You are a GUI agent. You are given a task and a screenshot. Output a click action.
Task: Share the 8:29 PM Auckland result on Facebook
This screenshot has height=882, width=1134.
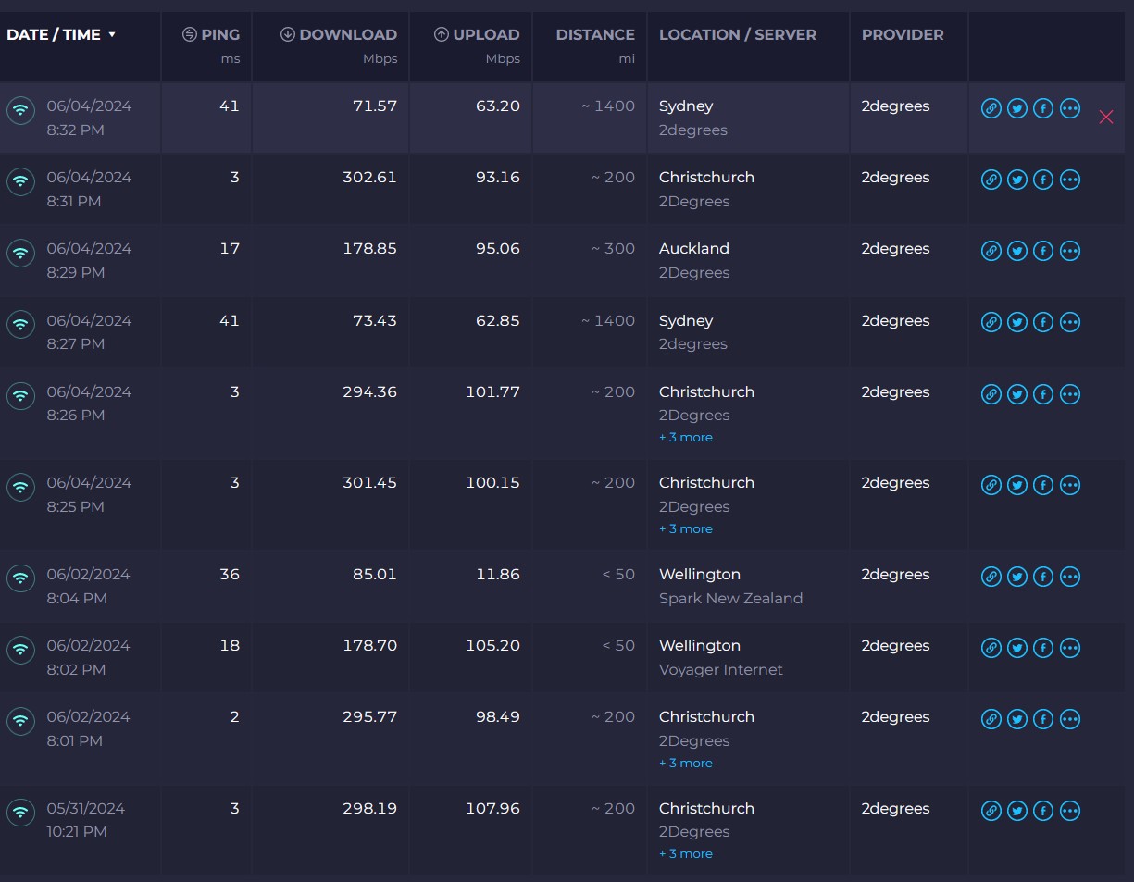click(1043, 251)
